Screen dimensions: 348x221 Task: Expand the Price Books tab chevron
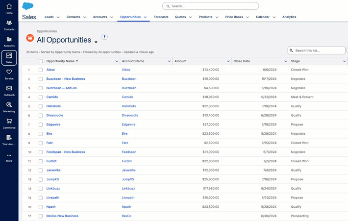(248, 17)
